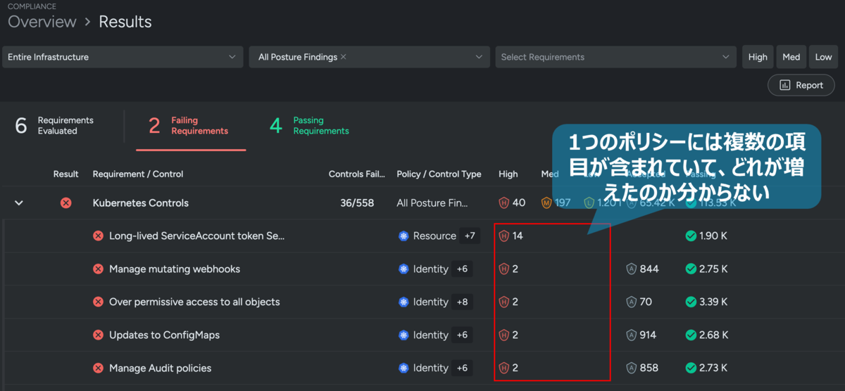This screenshot has width=845, height=391.
Task: Click the All Posture Fin... policy cell
Action: pos(432,203)
